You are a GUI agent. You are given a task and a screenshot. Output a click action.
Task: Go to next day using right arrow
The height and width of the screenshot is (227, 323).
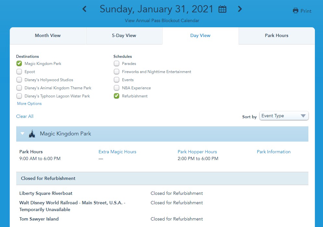tap(240, 9)
